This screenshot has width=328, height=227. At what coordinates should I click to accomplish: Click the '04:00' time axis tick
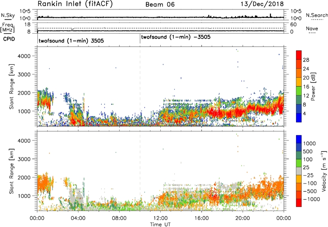[x=78, y=218]
